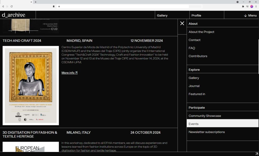Close the side menu panel with X

182,23
